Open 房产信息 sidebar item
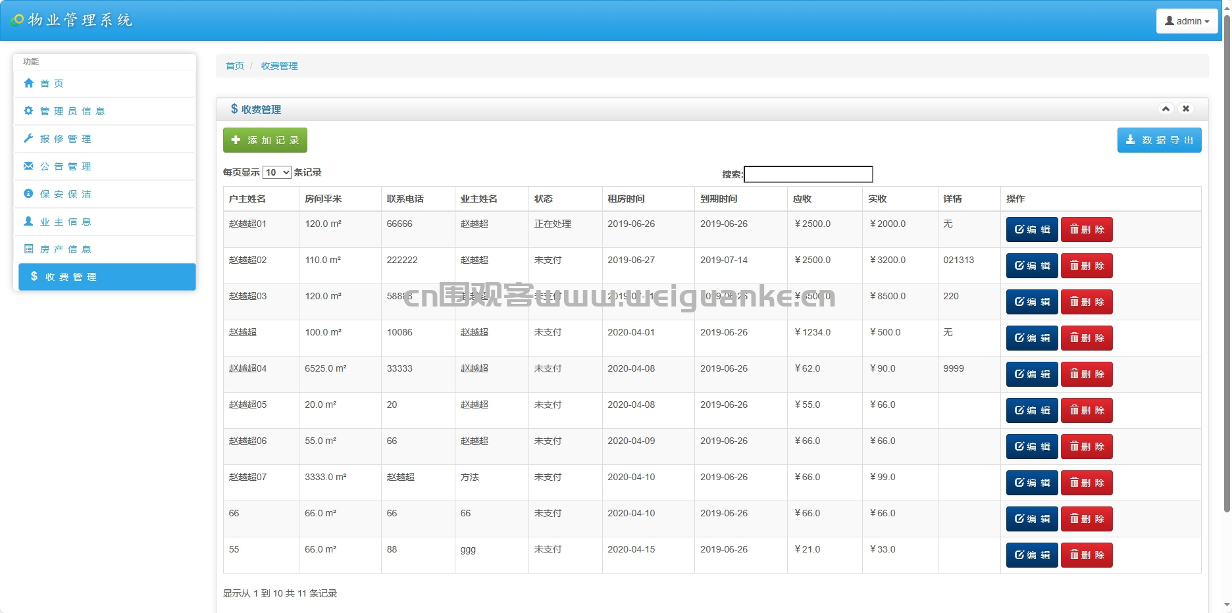Viewport: 1232px width, 613px height. 105,249
